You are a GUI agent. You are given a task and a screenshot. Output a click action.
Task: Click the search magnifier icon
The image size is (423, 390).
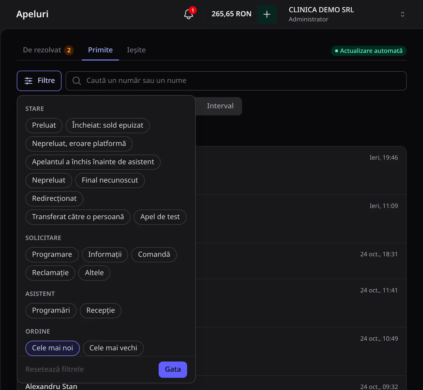[77, 81]
